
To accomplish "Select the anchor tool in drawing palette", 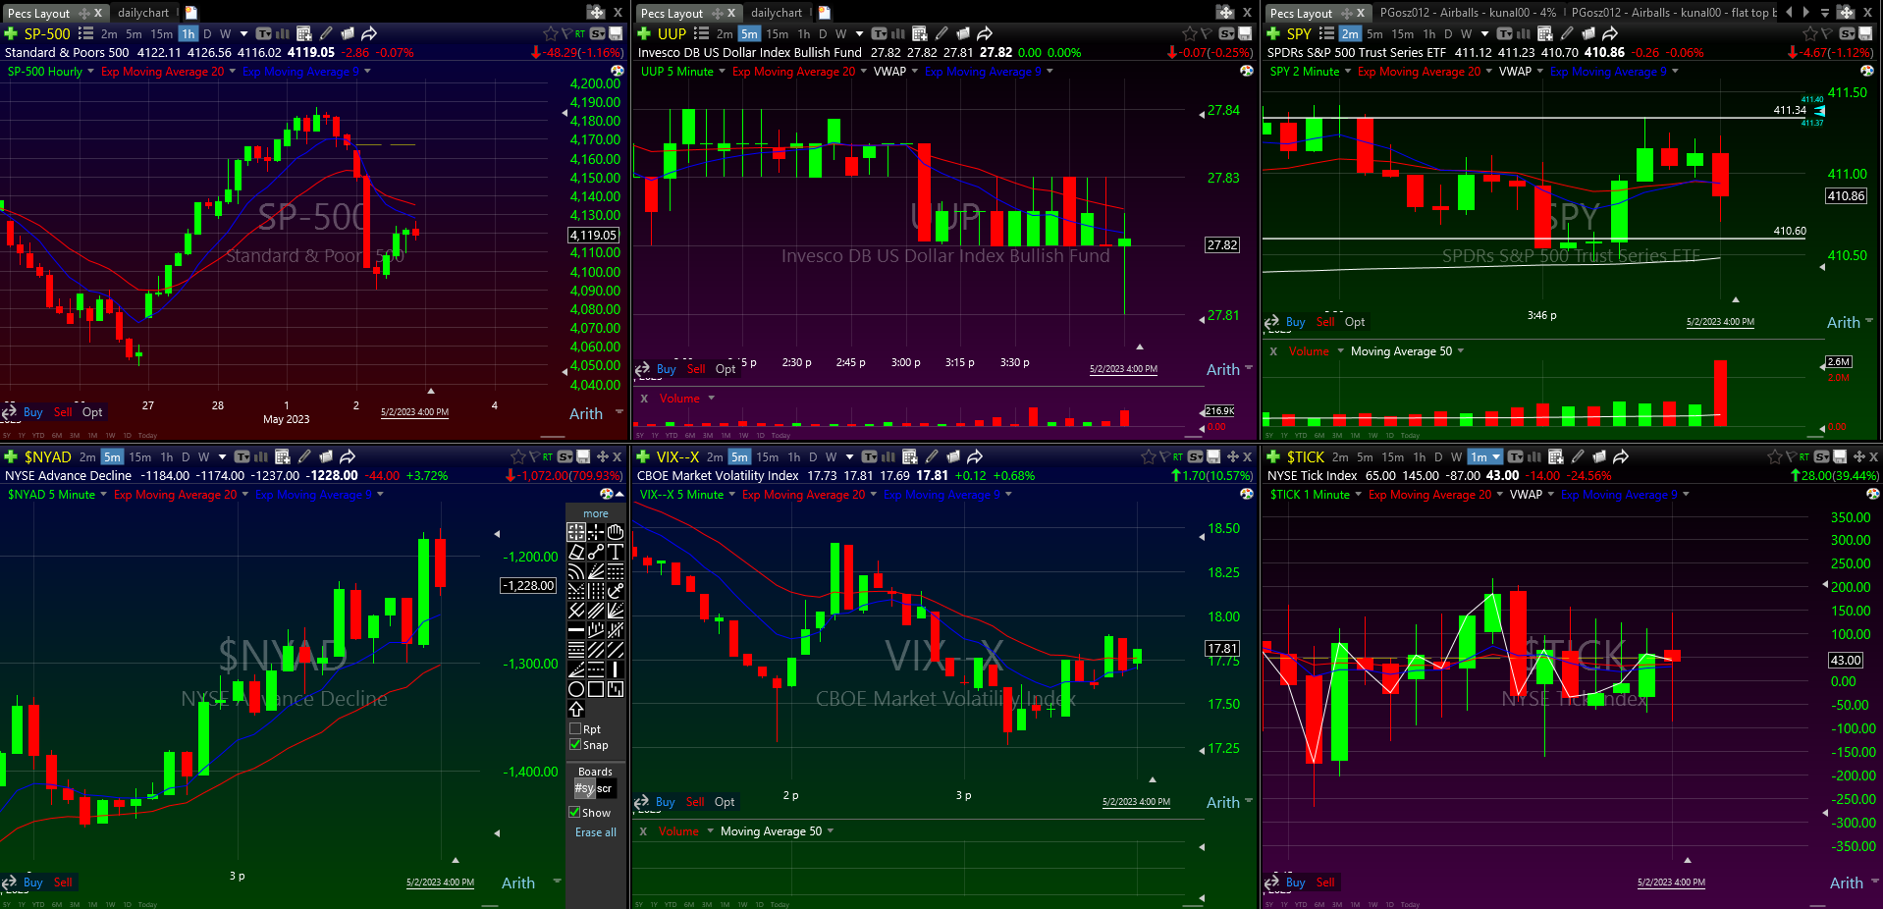I will (616, 591).
